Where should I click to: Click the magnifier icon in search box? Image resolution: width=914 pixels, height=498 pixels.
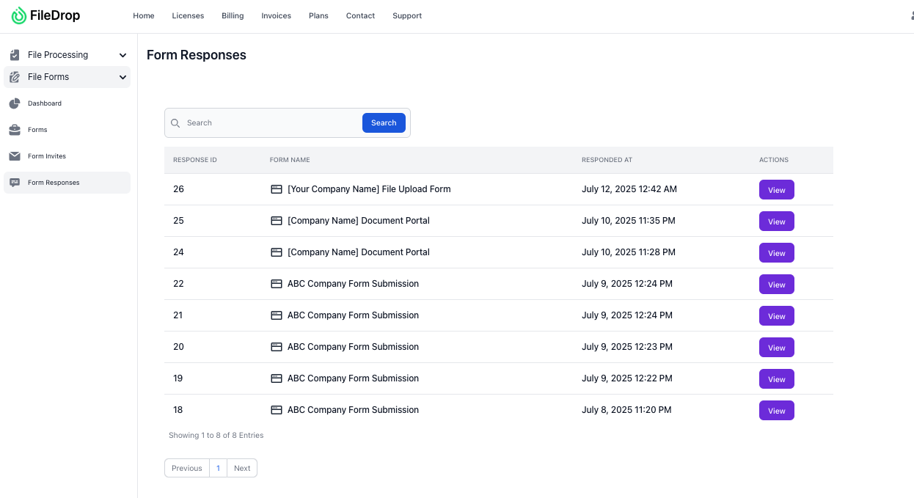[x=175, y=123]
